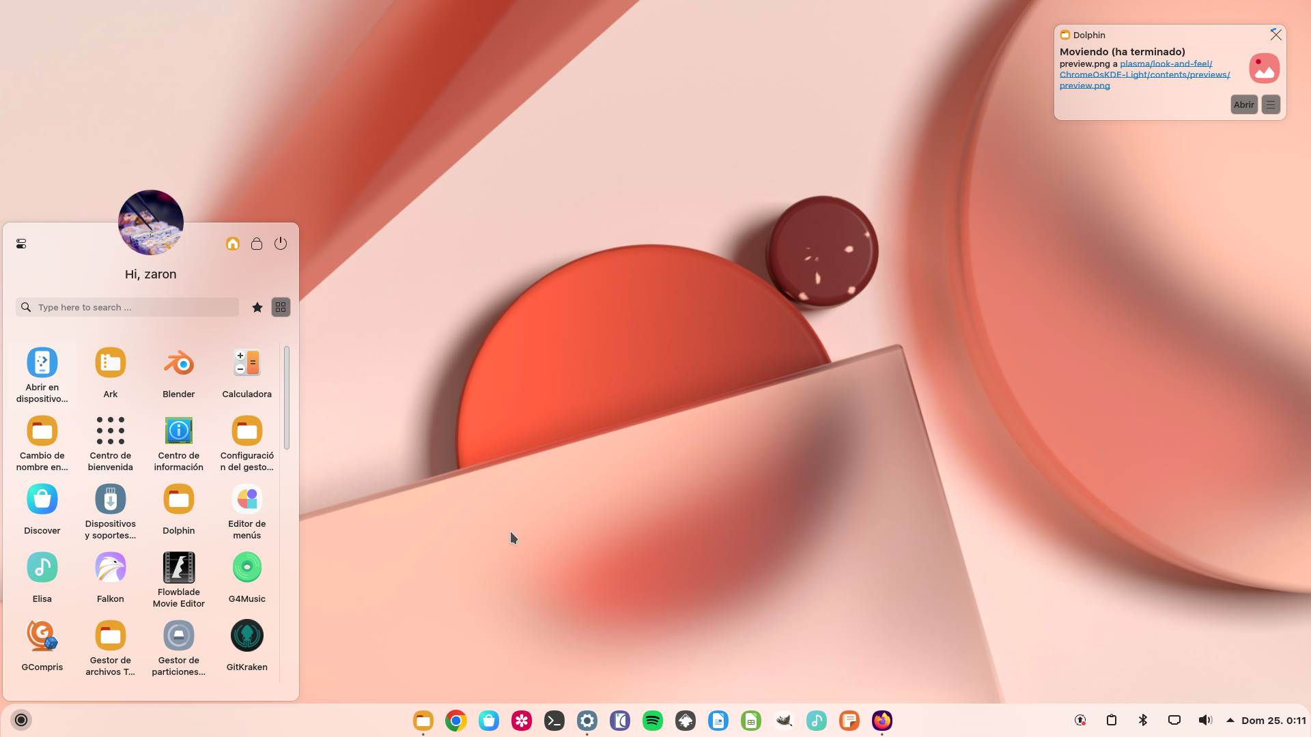Viewport: 1311px width, 737px height.
Task: Open Centro de bienvenida
Action: coord(110,443)
